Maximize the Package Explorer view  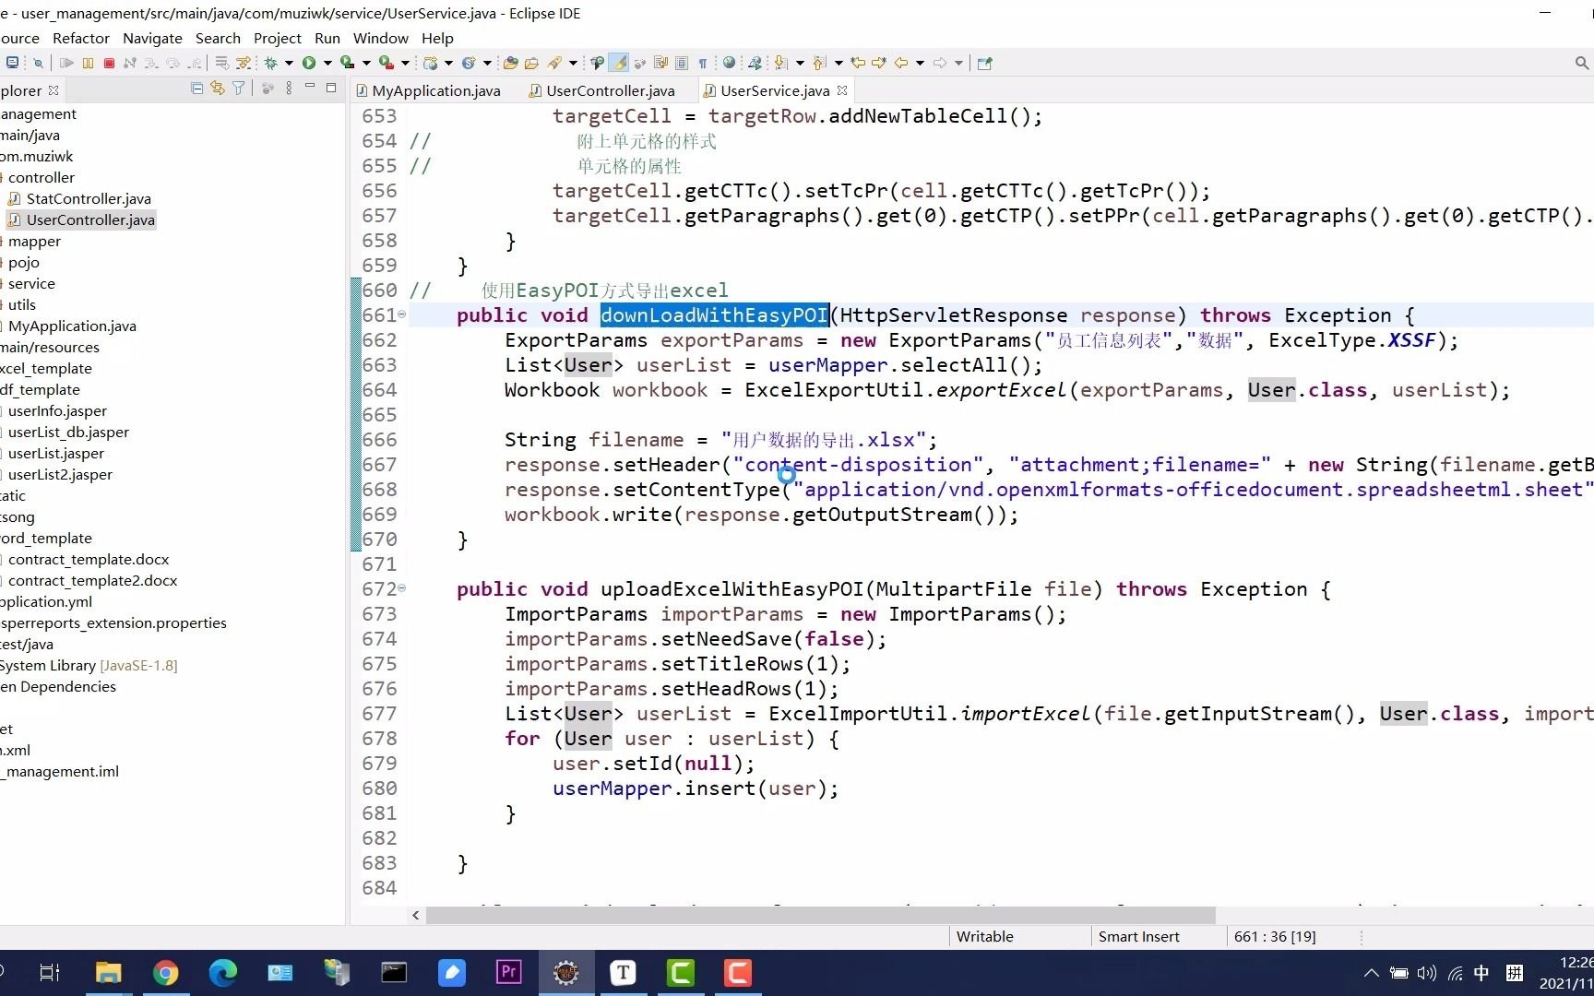(331, 88)
